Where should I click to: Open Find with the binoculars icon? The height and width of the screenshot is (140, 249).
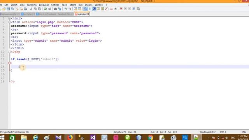[55, 9]
